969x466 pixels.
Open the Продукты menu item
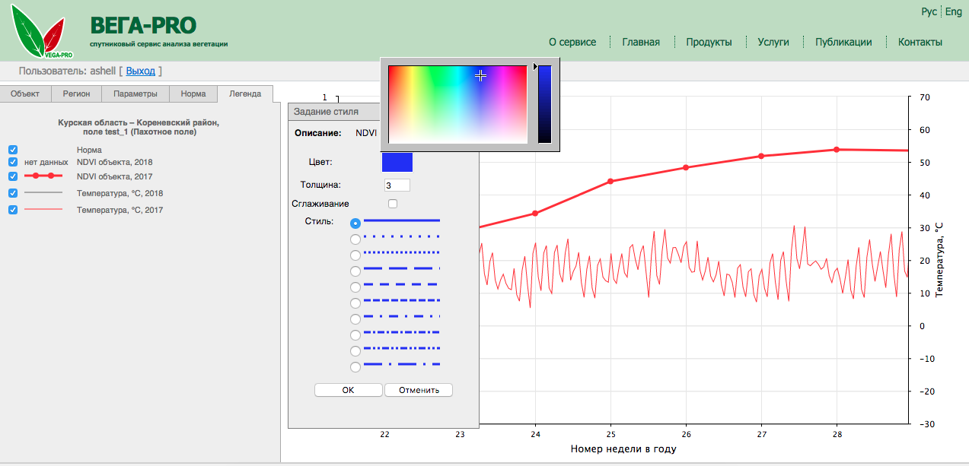[x=709, y=42]
